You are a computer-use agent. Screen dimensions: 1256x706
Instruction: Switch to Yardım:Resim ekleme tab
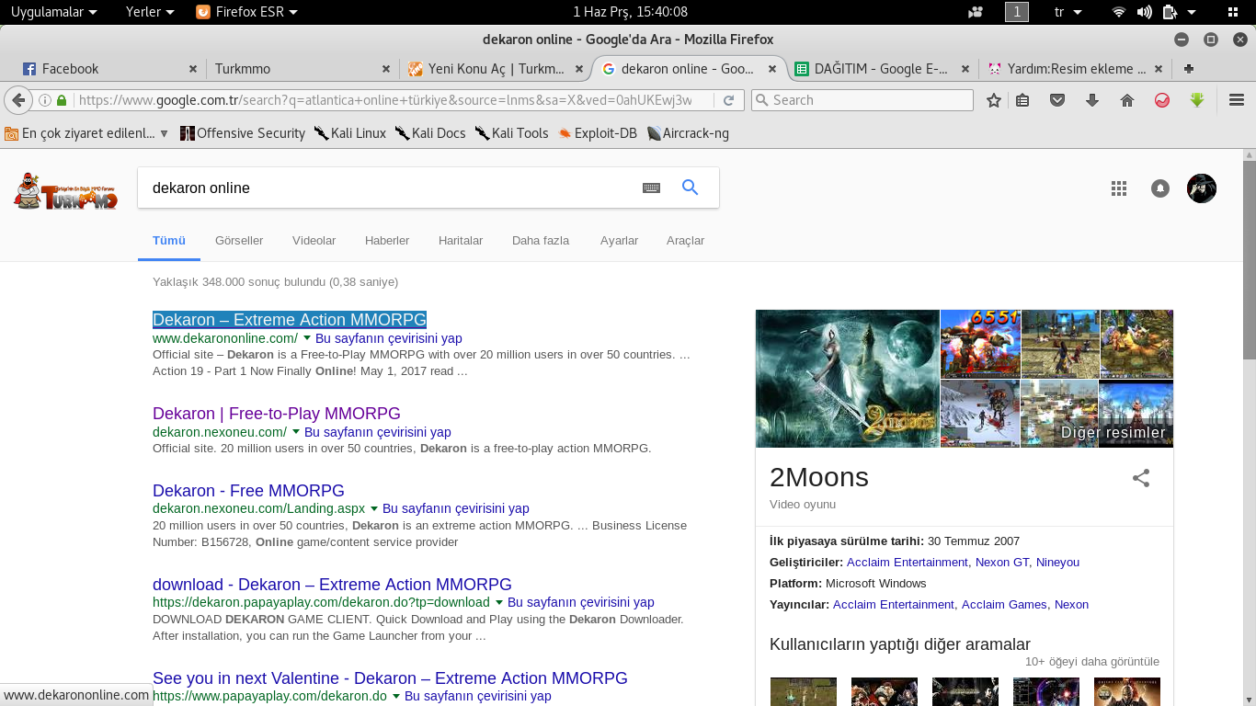(1074, 69)
